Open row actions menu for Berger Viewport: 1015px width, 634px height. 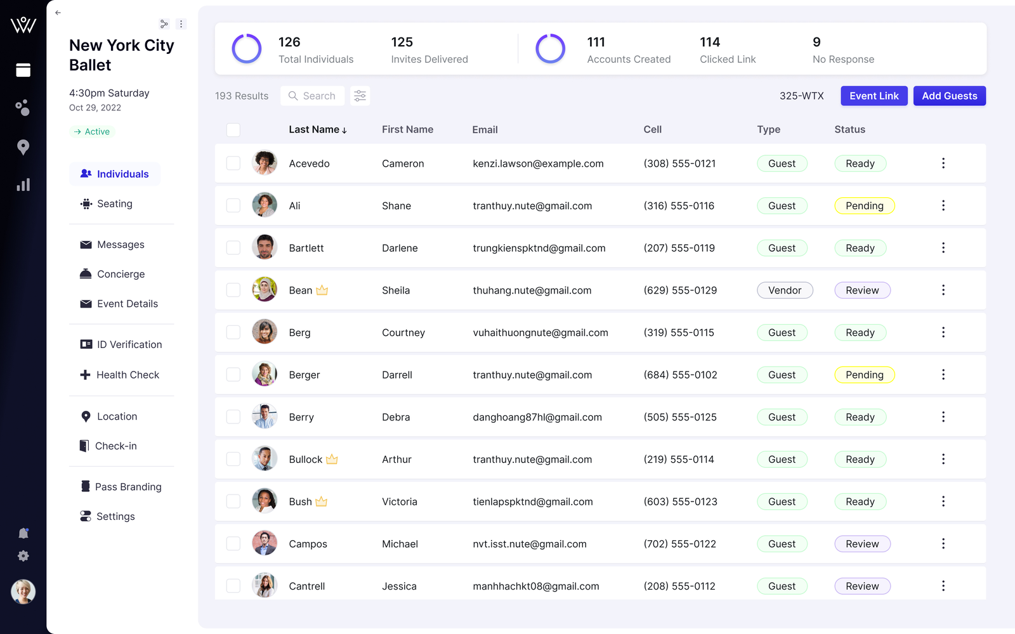pyautogui.click(x=943, y=375)
